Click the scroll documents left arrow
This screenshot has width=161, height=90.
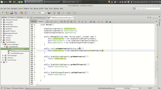point(148,17)
